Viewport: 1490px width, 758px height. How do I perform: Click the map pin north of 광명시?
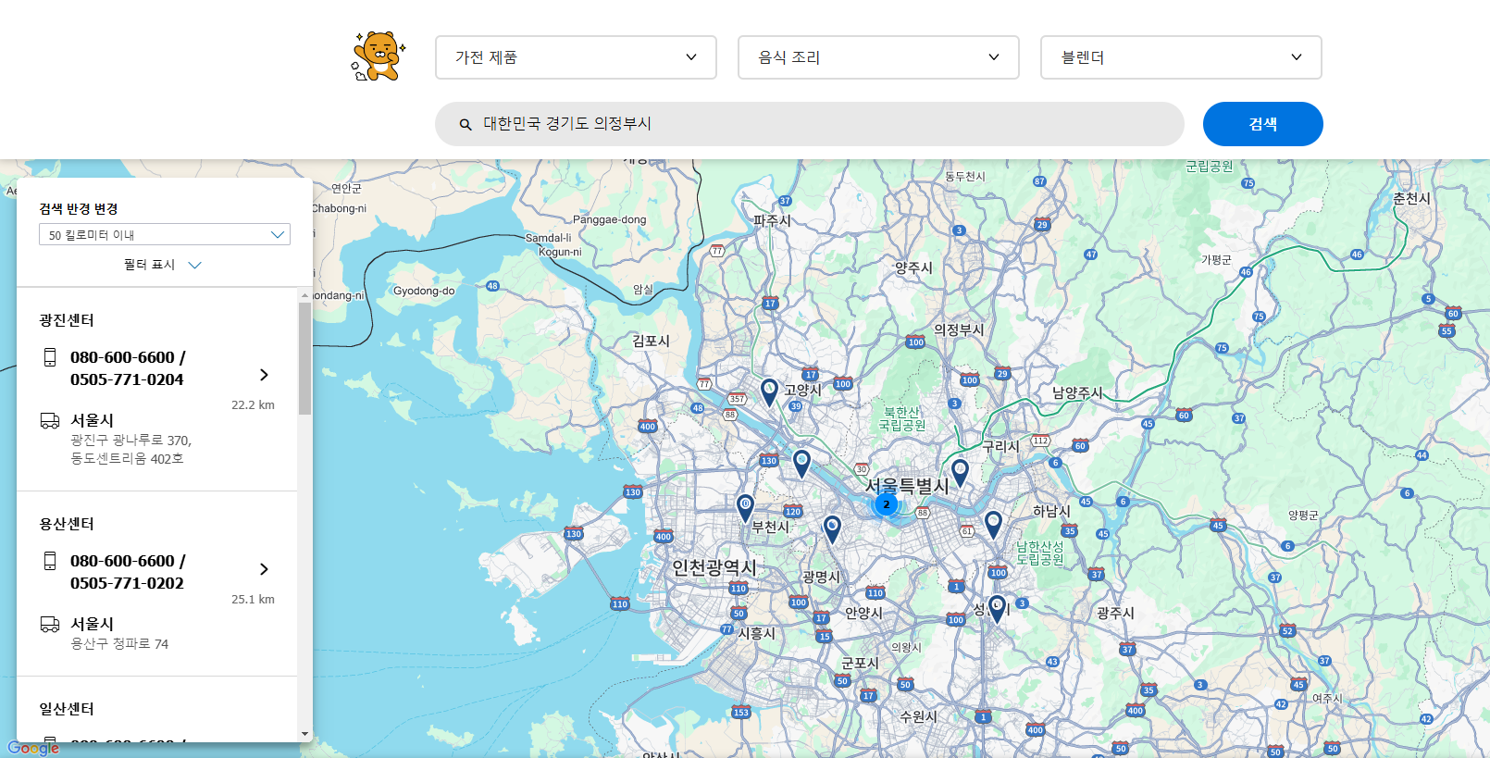tap(832, 529)
